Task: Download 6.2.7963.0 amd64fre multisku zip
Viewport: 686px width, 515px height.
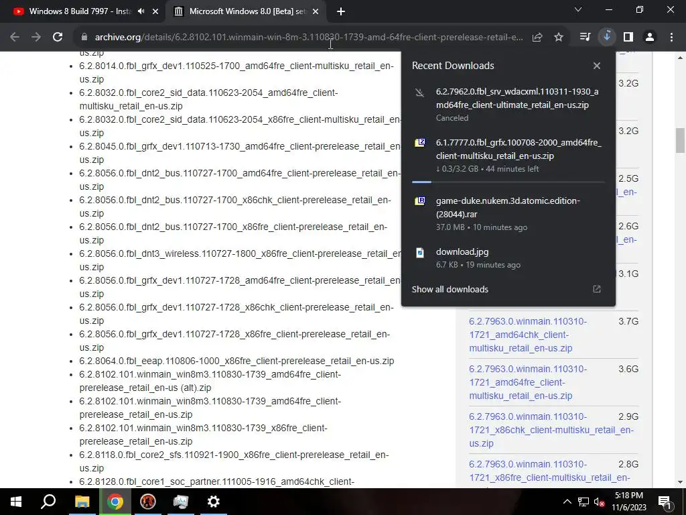Action: (x=528, y=382)
